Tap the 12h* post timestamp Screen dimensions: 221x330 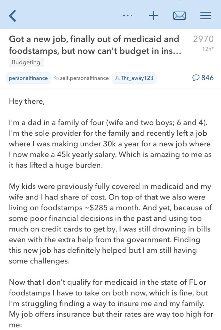[x=208, y=49]
